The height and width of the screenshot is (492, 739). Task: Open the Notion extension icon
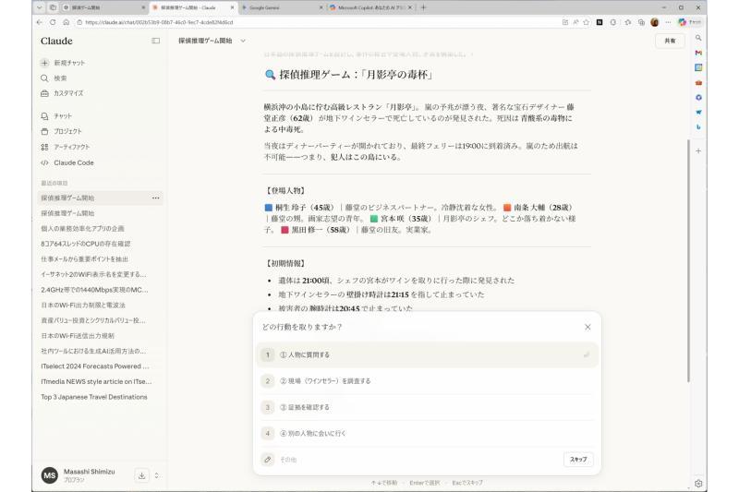pyautogui.click(x=600, y=22)
